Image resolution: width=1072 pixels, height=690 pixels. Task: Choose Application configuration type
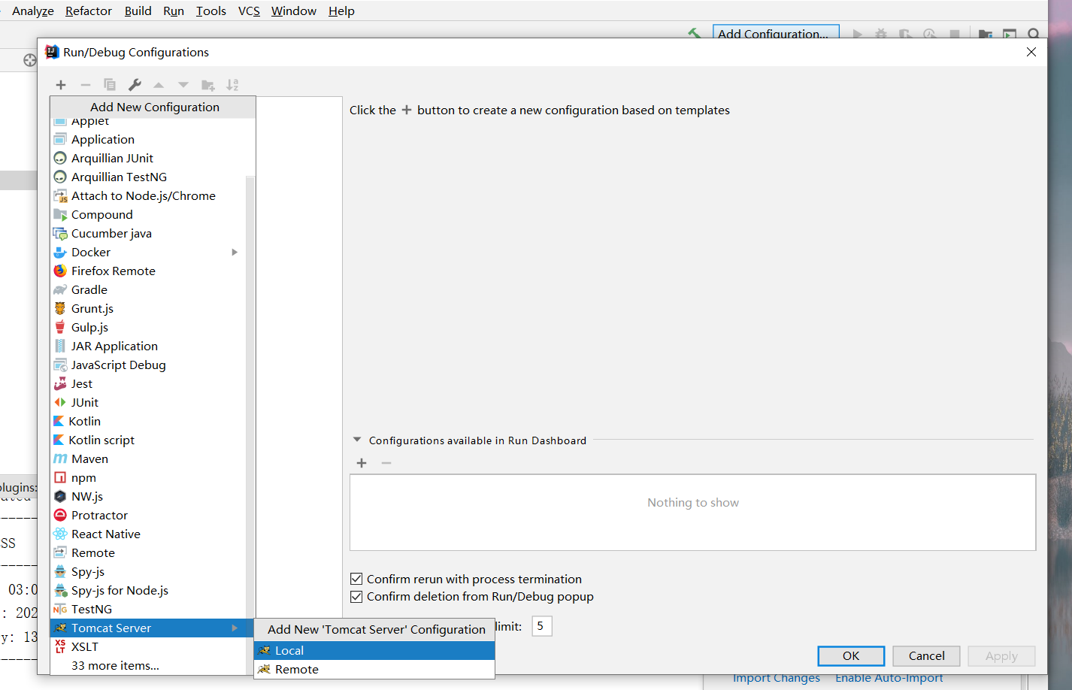coord(148,139)
